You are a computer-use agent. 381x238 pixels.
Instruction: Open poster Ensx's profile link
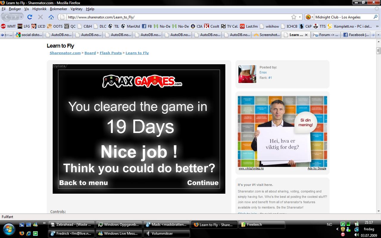[263, 72]
